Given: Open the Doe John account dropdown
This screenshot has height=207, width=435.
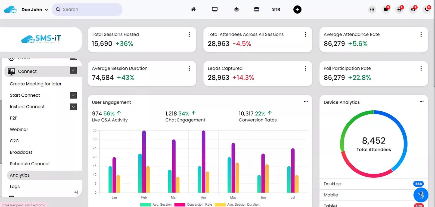Looking at the screenshot, I should tap(35, 10).
